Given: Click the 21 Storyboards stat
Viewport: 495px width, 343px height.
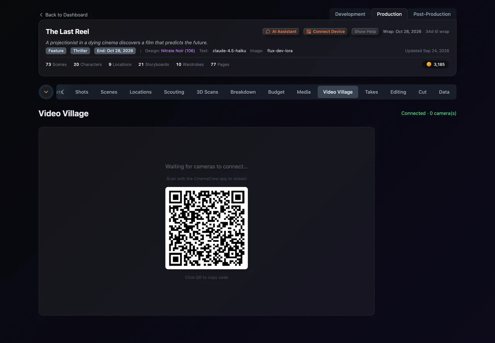Looking at the screenshot, I should pos(154,64).
